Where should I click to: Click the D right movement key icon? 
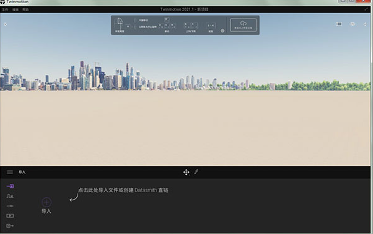[173, 26]
